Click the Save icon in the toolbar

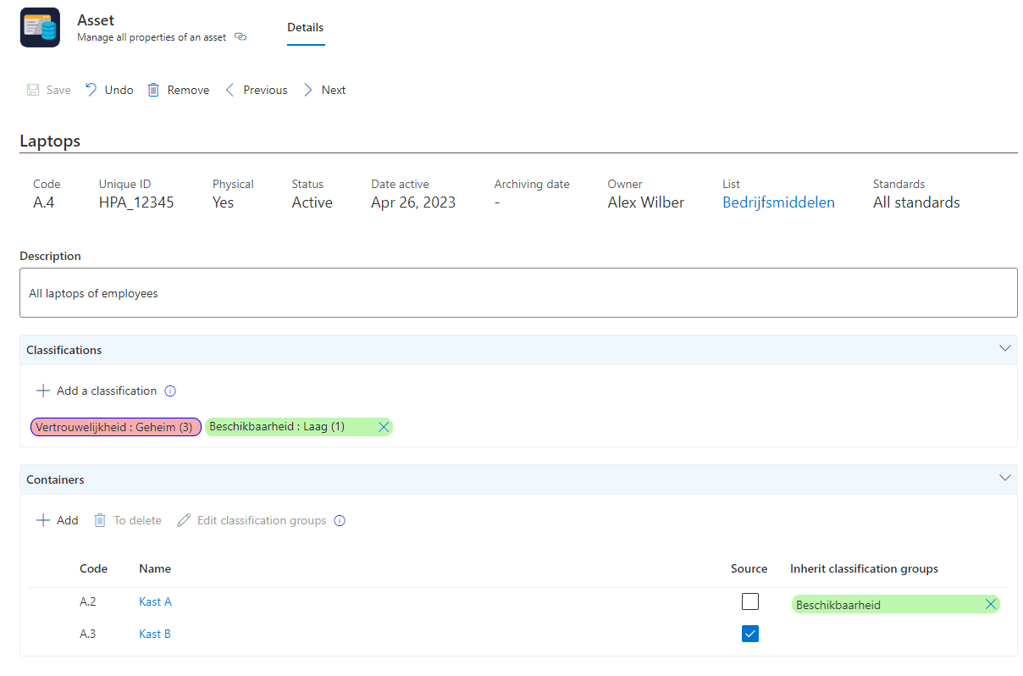pyautogui.click(x=32, y=89)
